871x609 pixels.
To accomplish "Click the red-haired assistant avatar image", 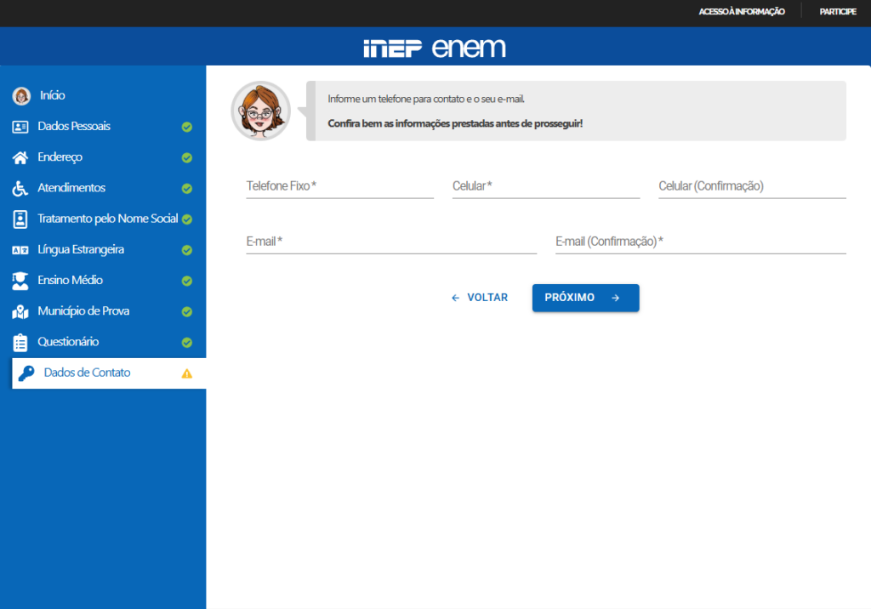I will click(260, 111).
